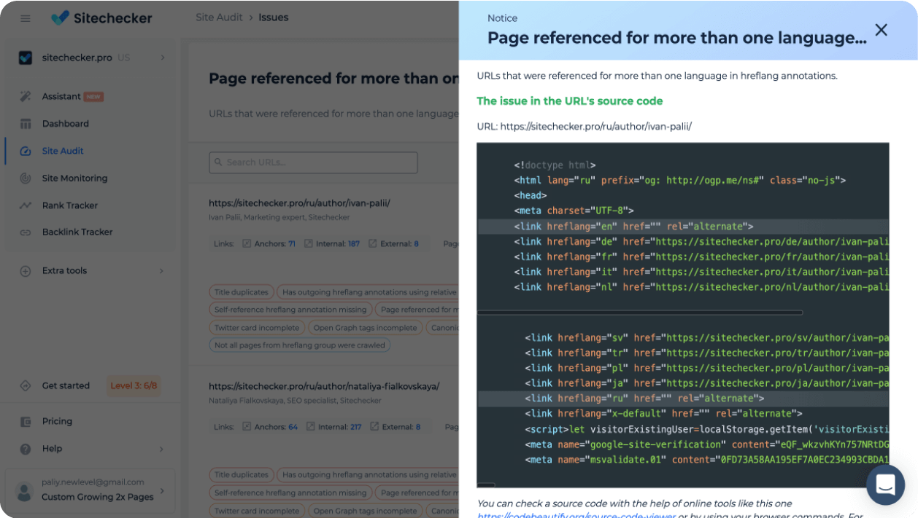Screen dimensions: 918x518
Task: Click Internal count 187
Action: (x=354, y=244)
